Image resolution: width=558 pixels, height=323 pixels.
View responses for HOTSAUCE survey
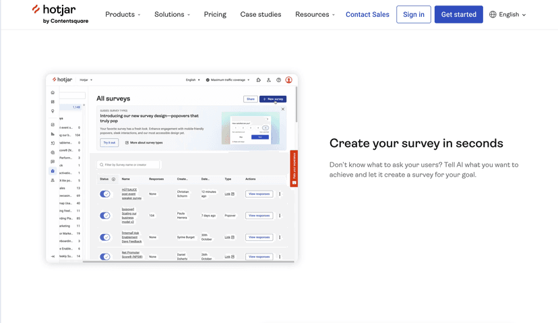pyautogui.click(x=259, y=194)
